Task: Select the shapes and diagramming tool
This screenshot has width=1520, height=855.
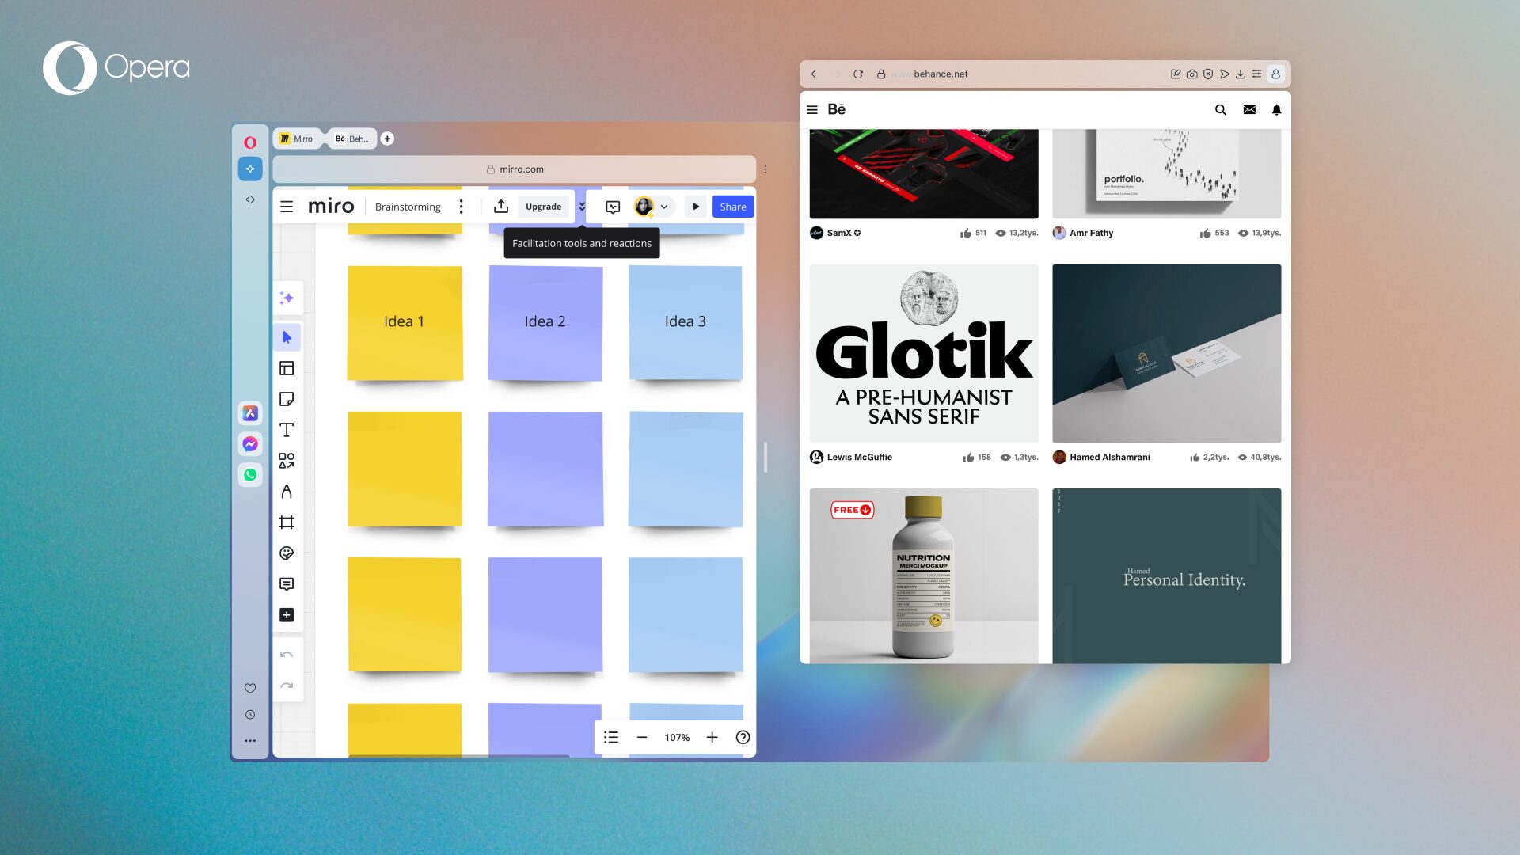Action: click(x=287, y=461)
